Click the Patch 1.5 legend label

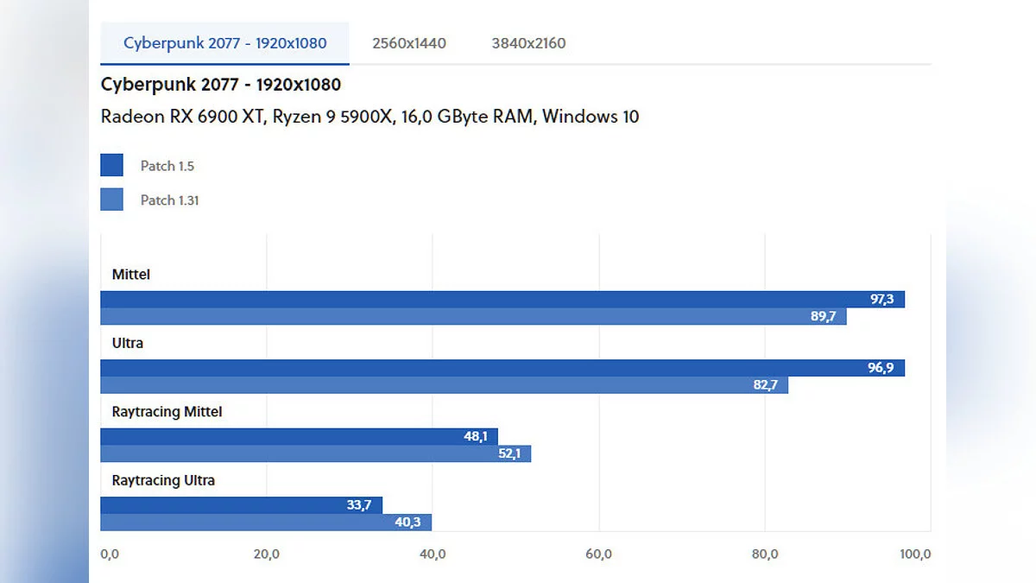(167, 166)
